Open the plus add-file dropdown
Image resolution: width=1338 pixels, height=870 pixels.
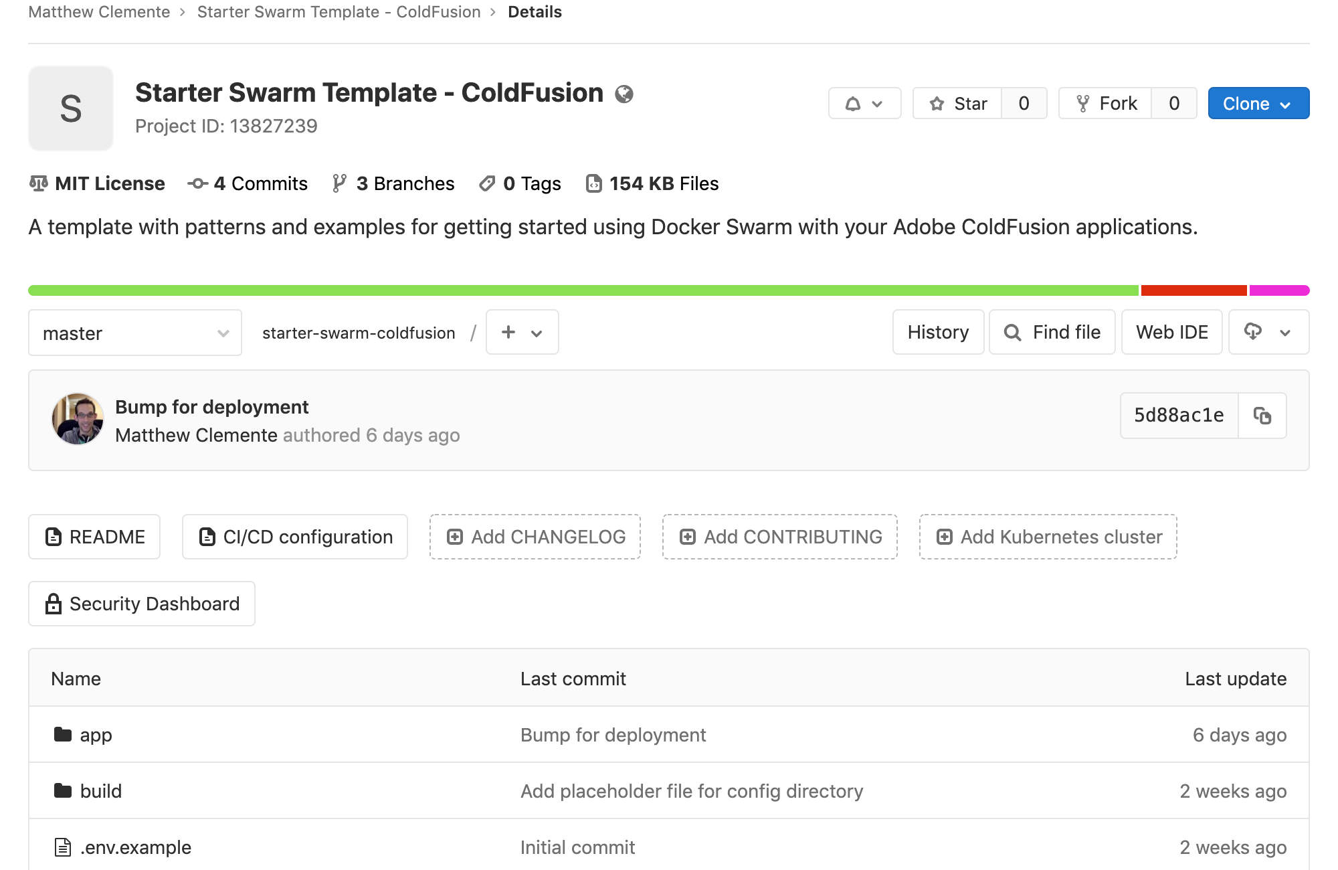tap(522, 332)
